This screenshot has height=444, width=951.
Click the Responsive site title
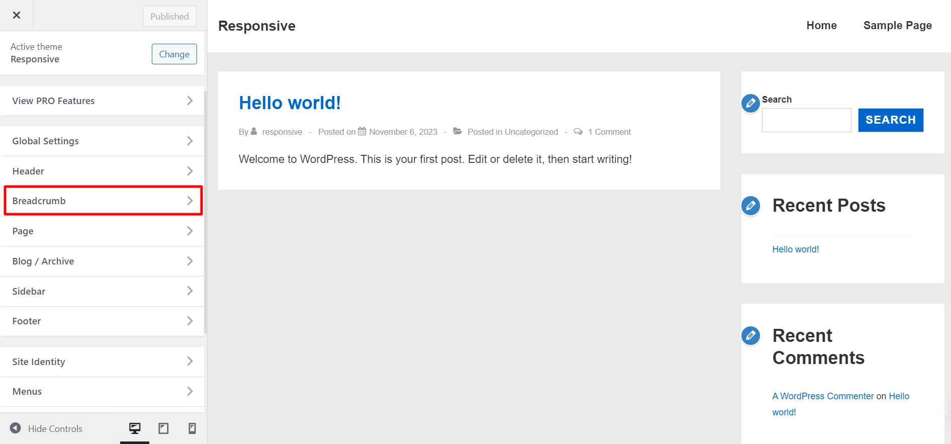pos(257,26)
